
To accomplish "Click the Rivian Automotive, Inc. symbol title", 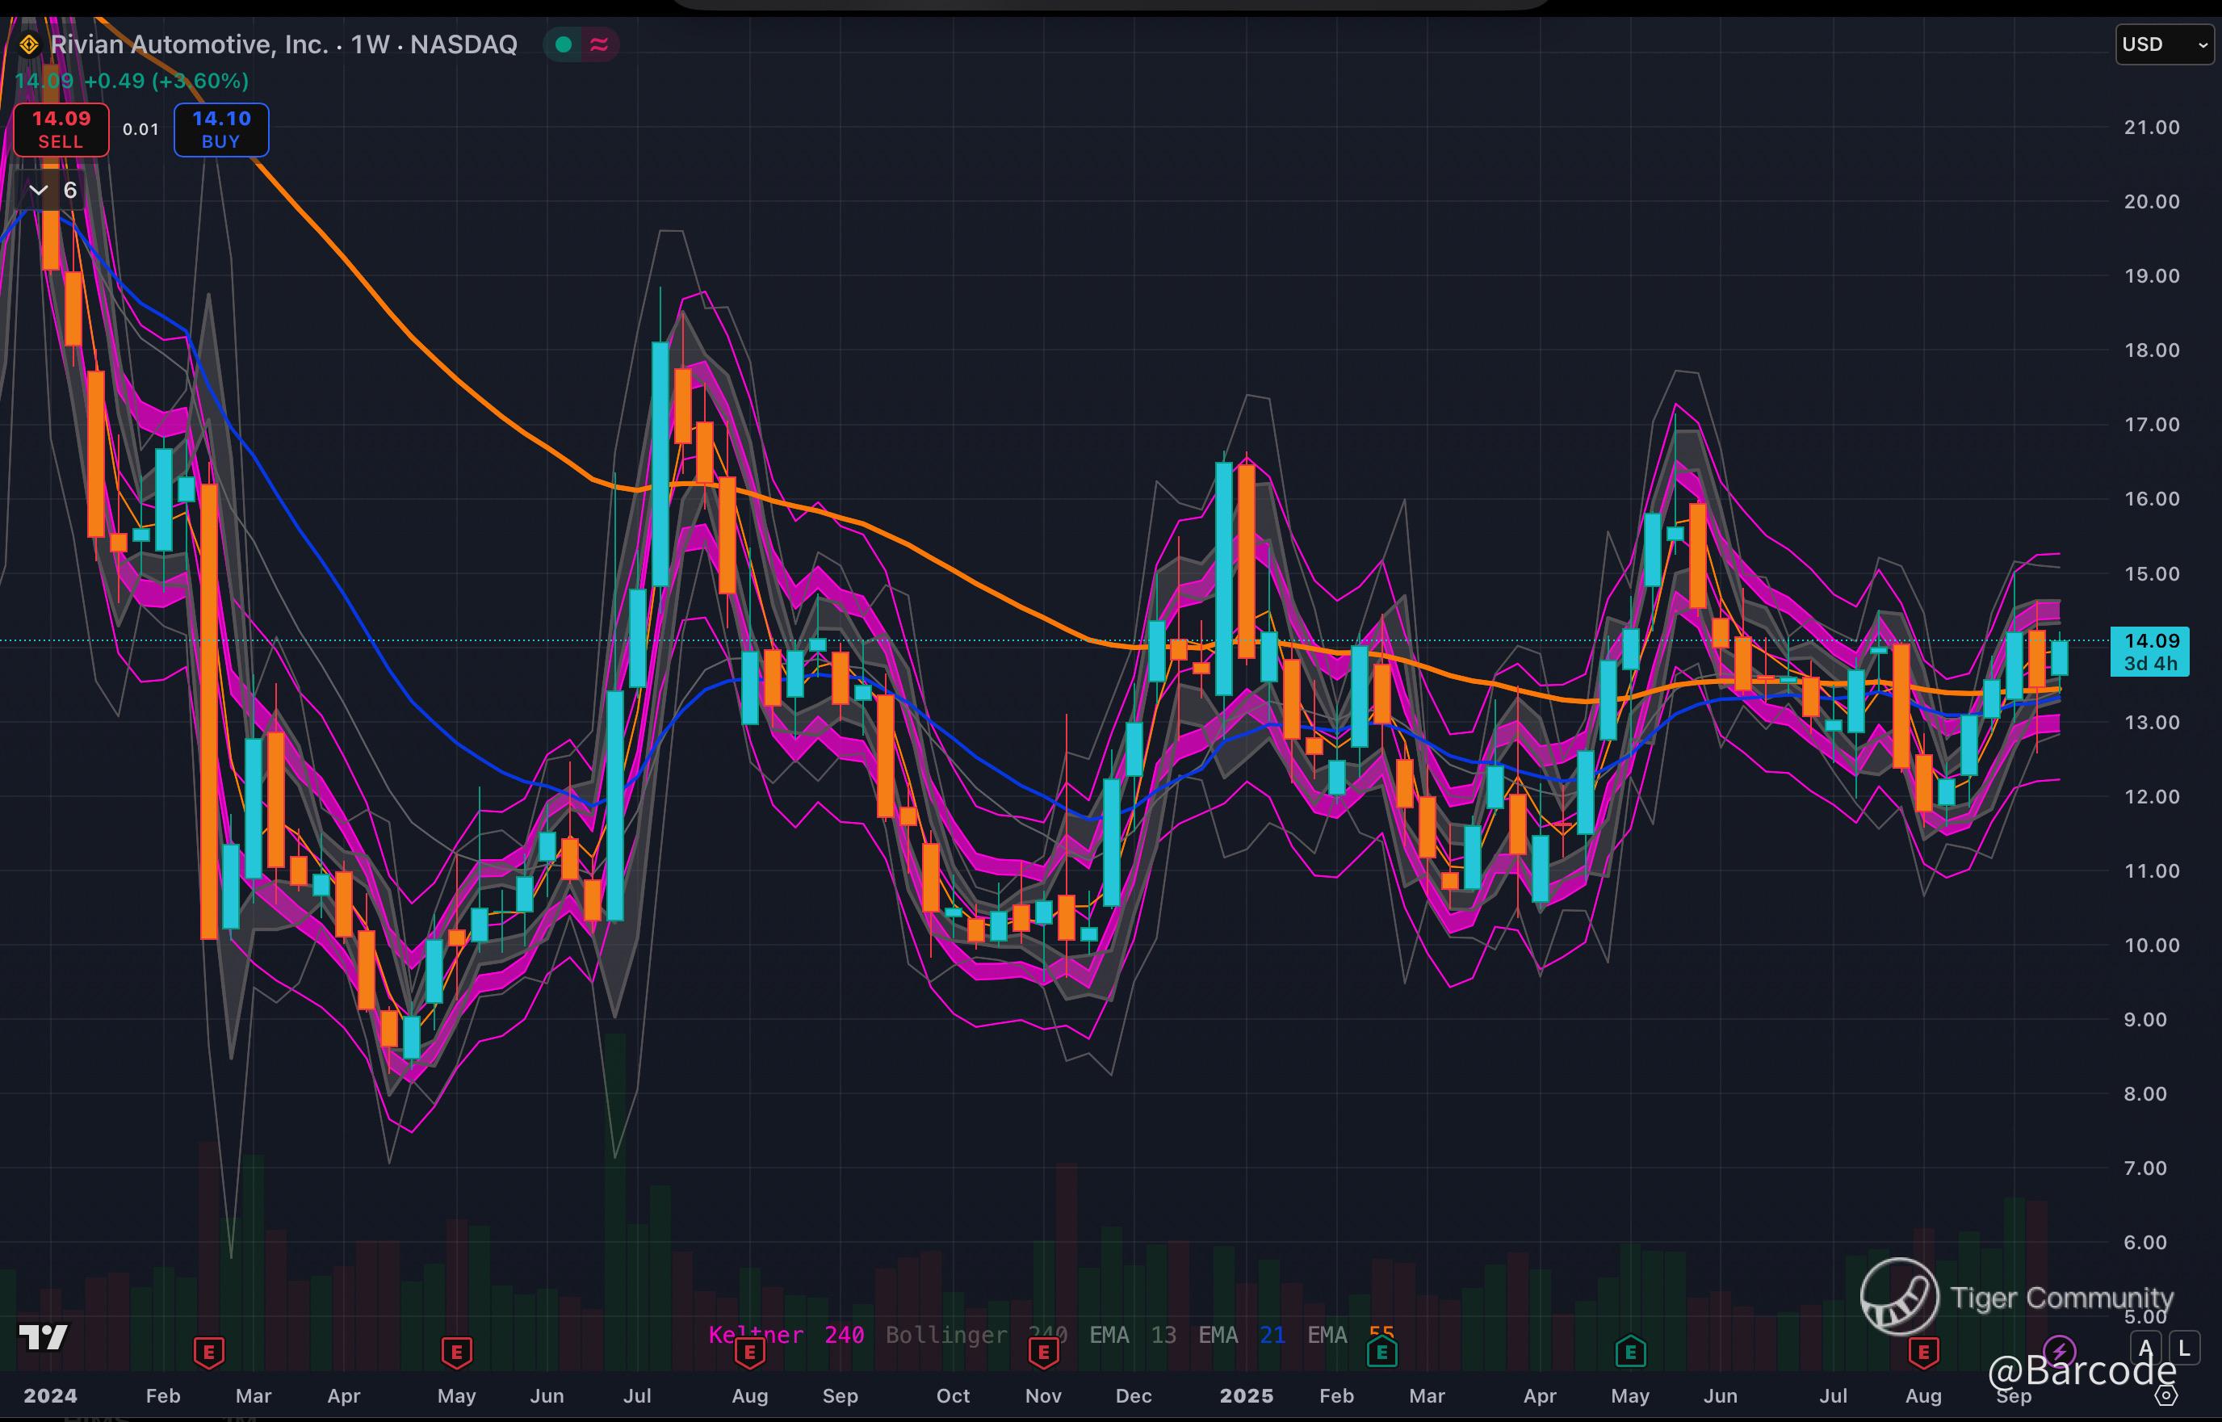I will [189, 44].
